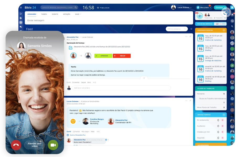
Task: Add a task with Minhas Tarefas plus icon
Action: (224, 115)
